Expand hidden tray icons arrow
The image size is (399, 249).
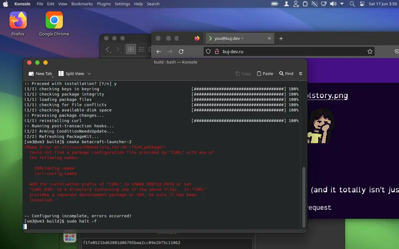point(342,4)
